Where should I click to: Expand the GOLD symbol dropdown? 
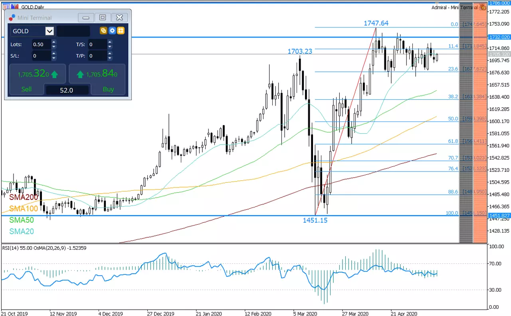point(50,31)
